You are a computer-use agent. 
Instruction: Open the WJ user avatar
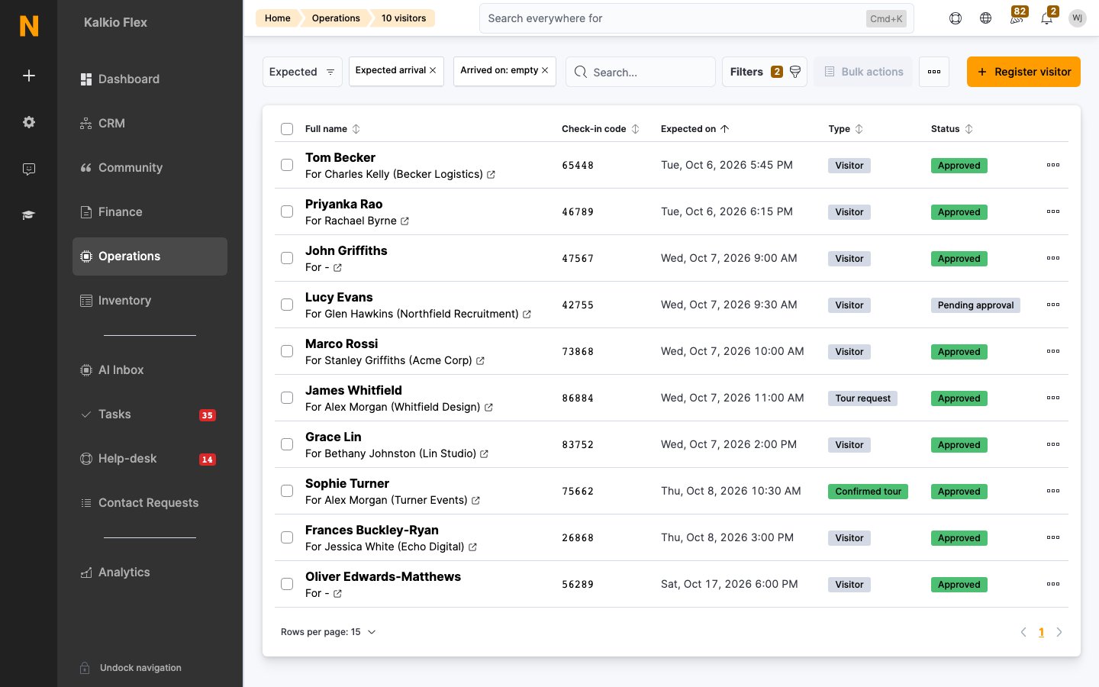1078,18
